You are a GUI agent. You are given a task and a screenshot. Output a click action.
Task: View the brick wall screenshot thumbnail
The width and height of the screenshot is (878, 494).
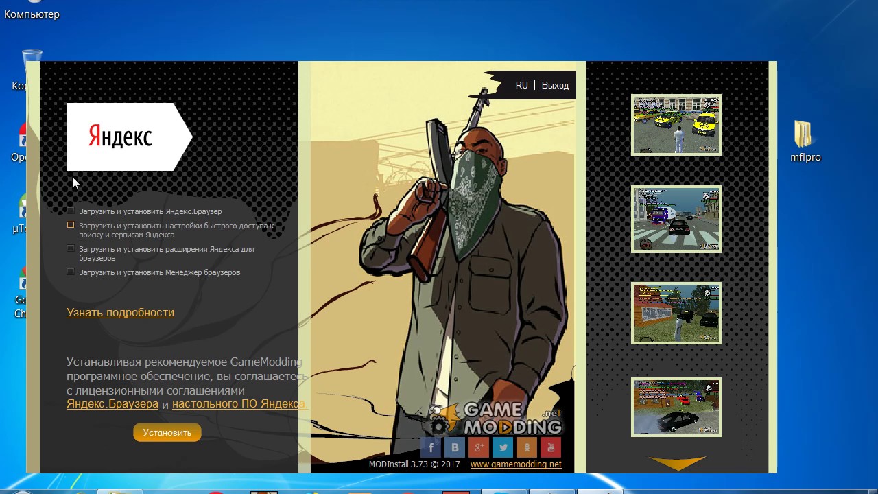pyautogui.click(x=676, y=313)
